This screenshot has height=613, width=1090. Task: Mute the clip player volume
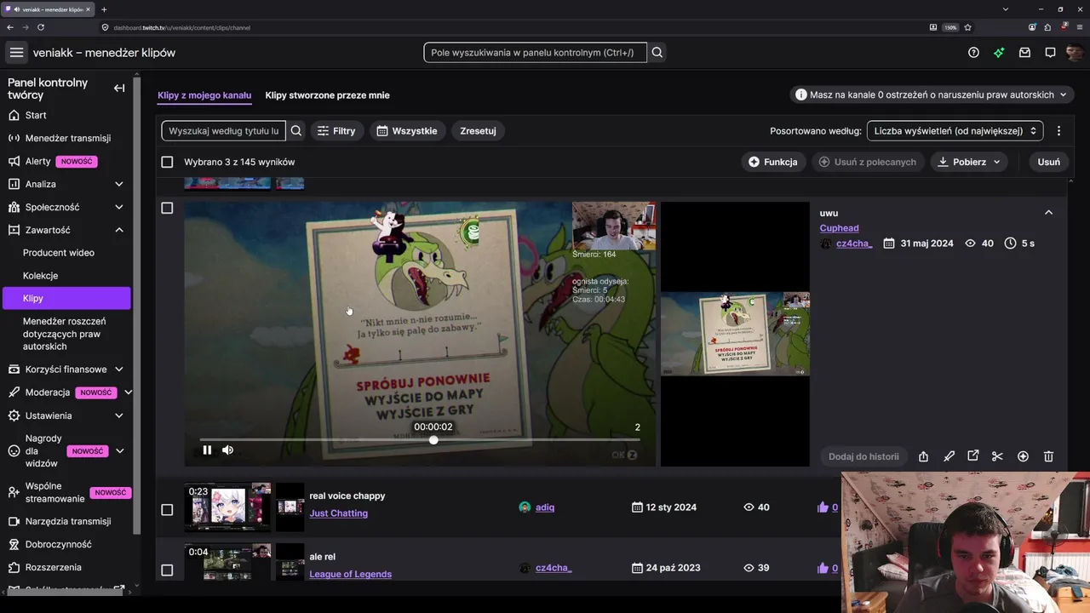click(x=227, y=450)
